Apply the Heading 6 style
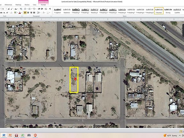This screenshot has height=138, width=184. click(x=122, y=11)
